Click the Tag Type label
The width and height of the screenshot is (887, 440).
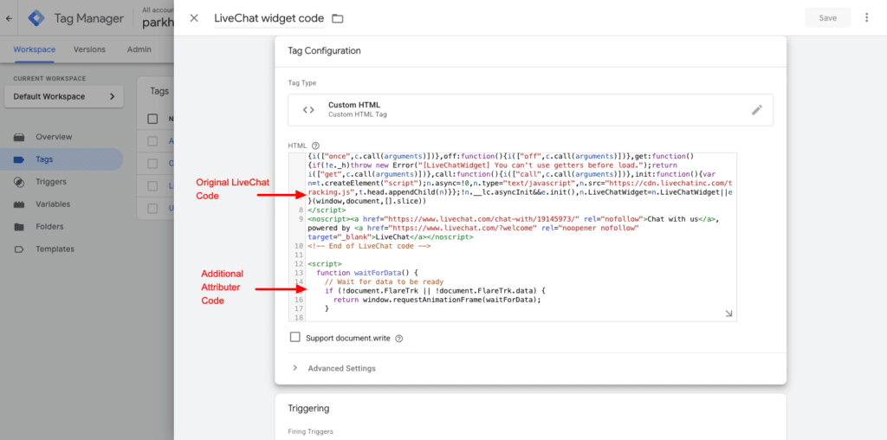point(302,82)
